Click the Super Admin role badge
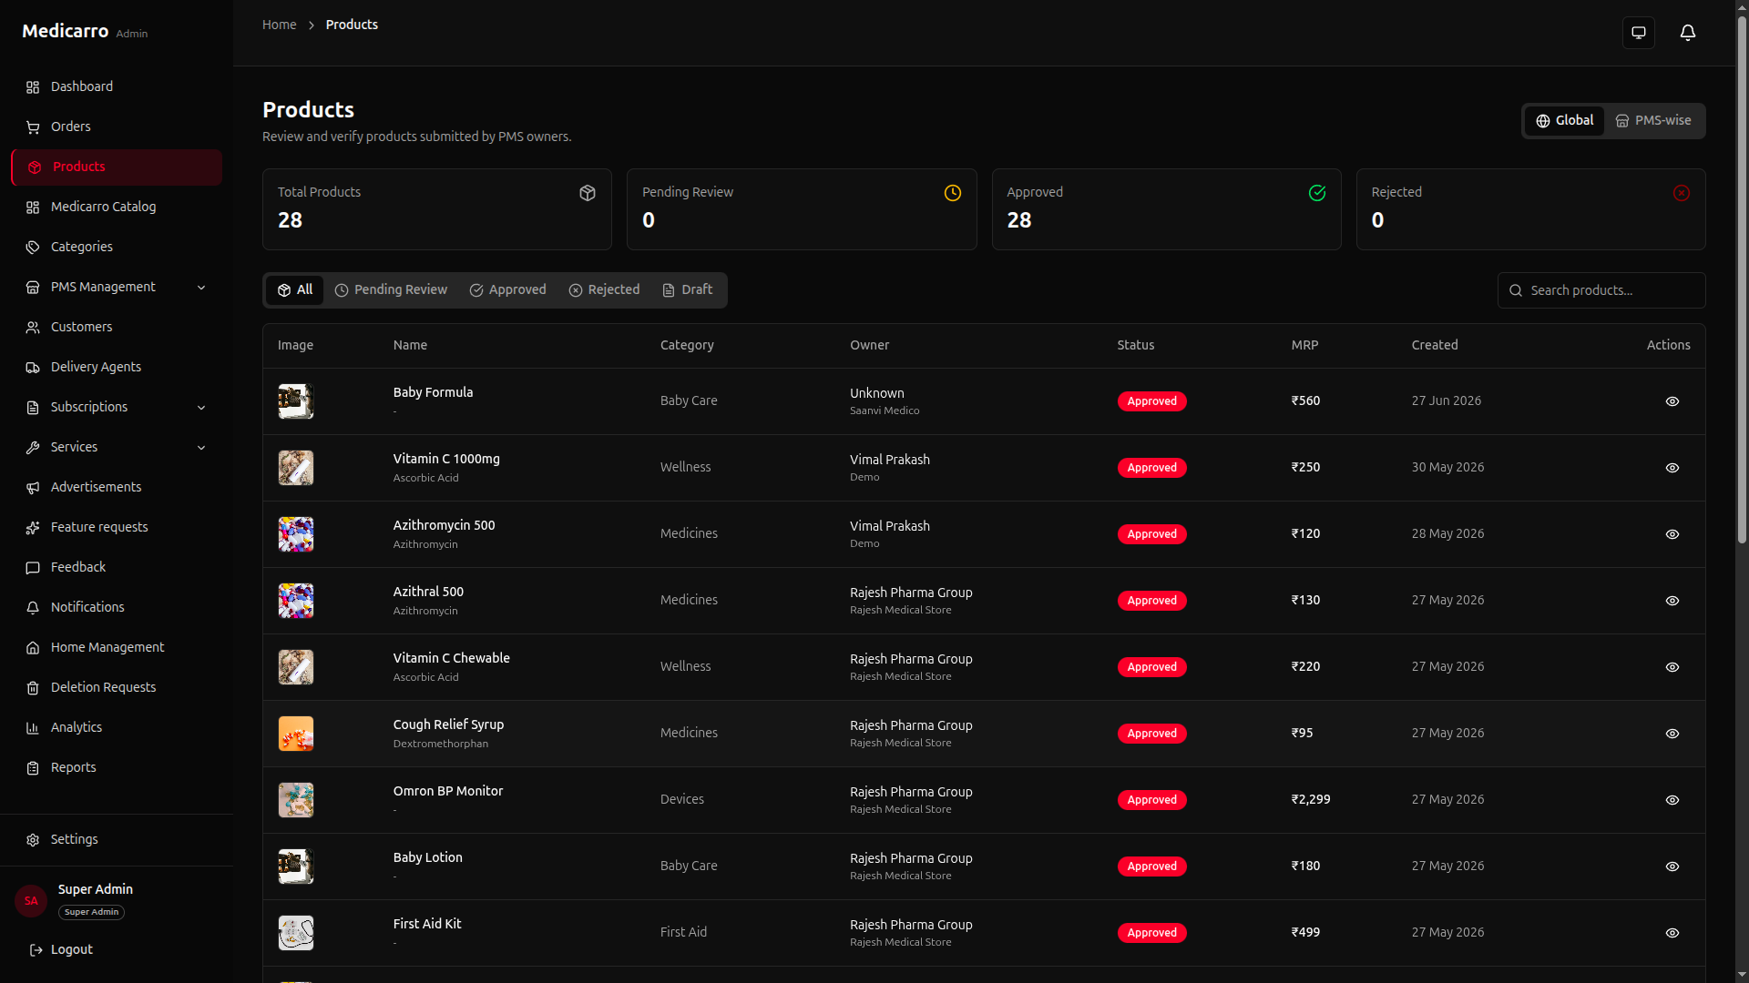 click(91, 912)
